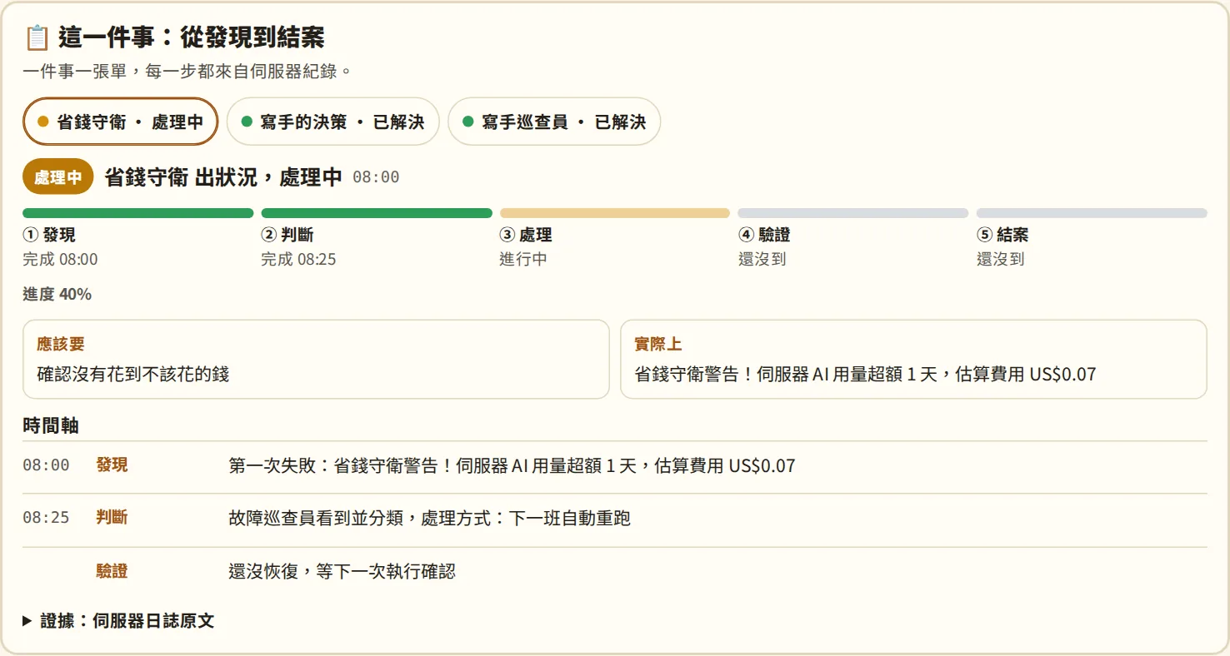This screenshot has width=1230, height=656.
Task: Click the ⑤ 結案 step label
Action: [x=1002, y=235]
